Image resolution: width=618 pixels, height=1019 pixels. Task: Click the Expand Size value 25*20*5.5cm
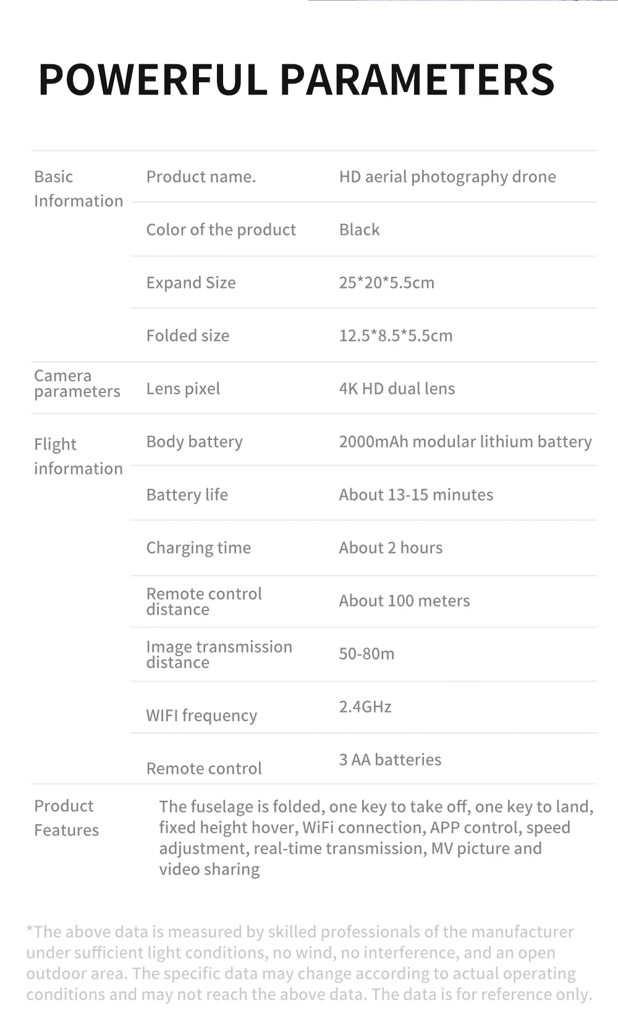click(387, 282)
